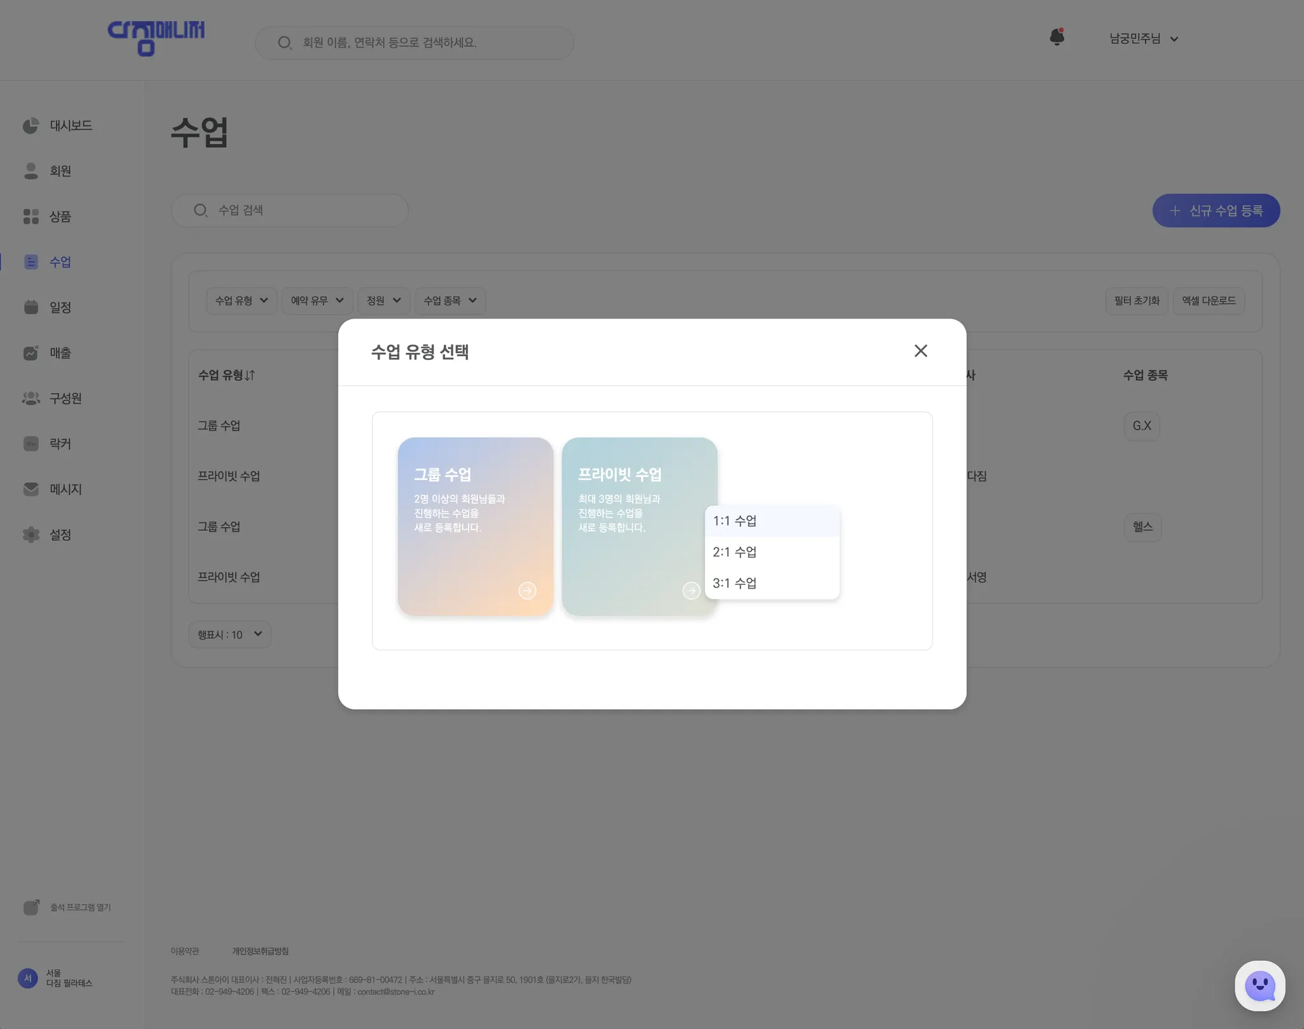Click the 매출 chart icon in sidebar
Screen dimensions: 1304x1029
[x=31, y=353]
